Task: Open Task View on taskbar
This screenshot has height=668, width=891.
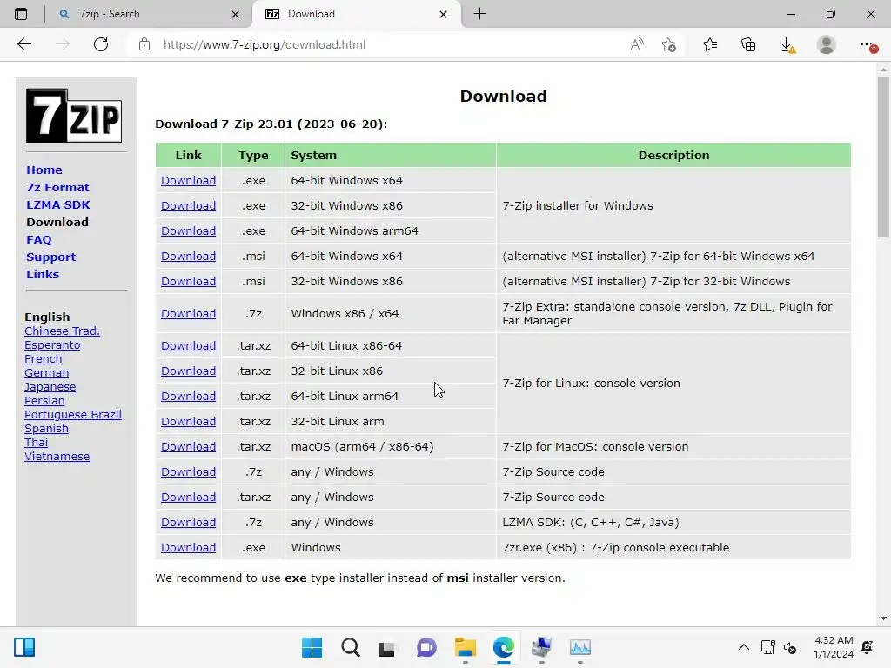Action: tap(386, 647)
